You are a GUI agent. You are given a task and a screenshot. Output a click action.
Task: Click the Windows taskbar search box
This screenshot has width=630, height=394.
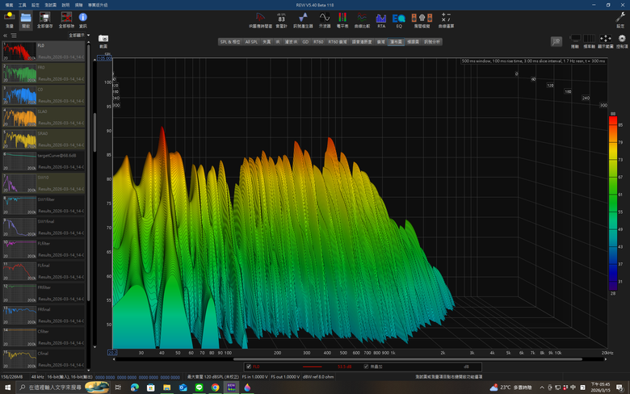click(x=52, y=388)
